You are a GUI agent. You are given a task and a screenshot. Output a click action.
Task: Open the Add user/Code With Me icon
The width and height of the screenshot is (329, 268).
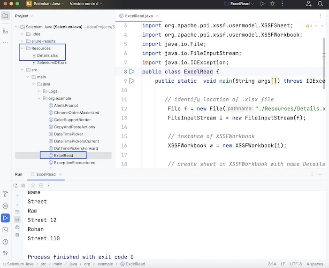(x=308, y=4)
